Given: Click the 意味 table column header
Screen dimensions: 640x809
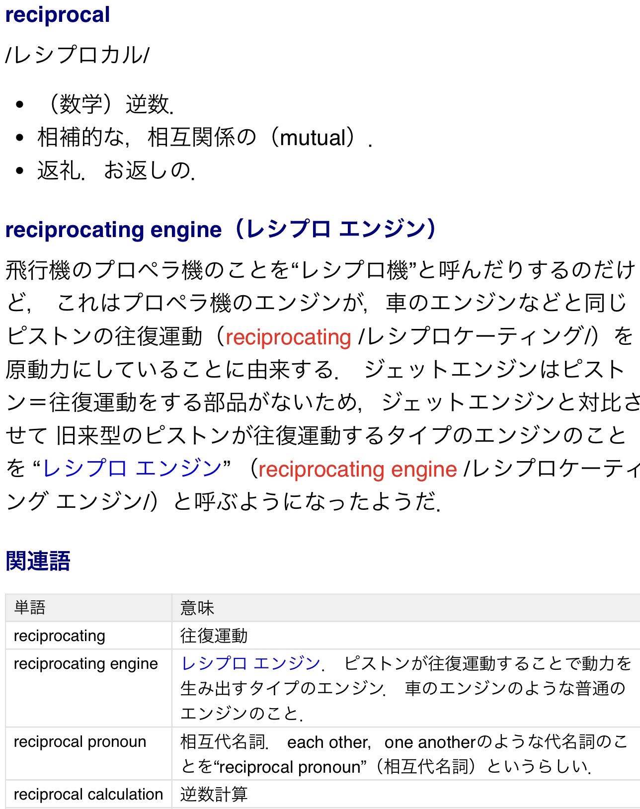Looking at the screenshot, I should tap(197, 607).
